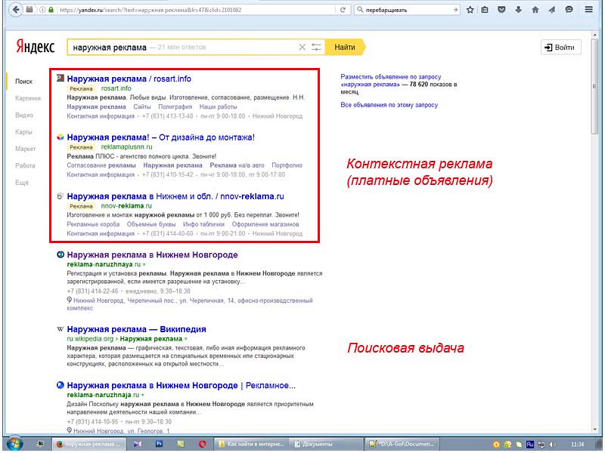605x453 pixels.
Task: Click the taskbar clock showing 11:34
Action: pyautogui.click(x=577, y=445)
